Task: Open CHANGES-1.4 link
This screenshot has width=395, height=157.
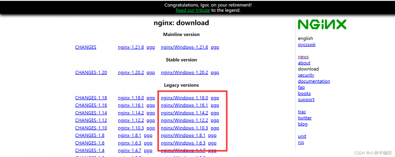Action: pos(90,151)
